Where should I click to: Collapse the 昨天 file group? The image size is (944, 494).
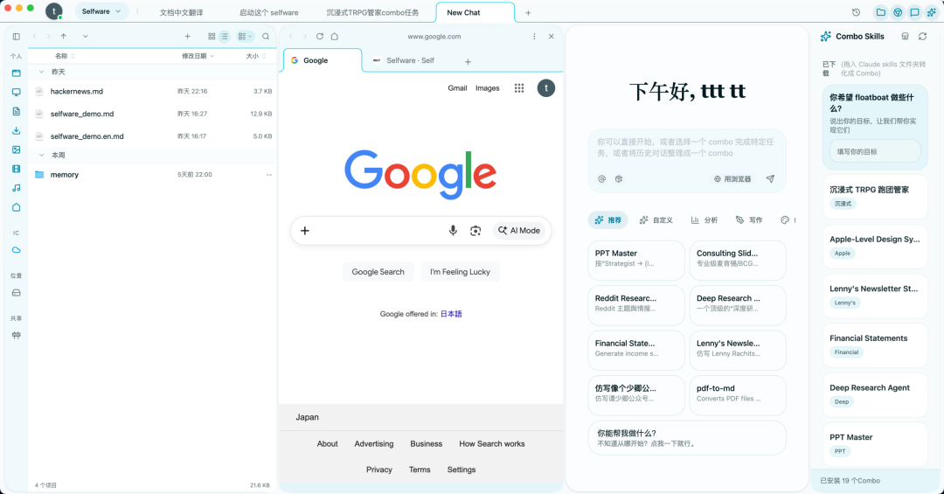tap(42, 72)
